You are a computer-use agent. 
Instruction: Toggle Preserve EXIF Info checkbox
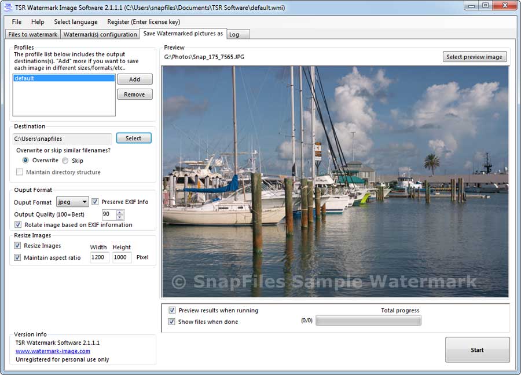(95, 202)
